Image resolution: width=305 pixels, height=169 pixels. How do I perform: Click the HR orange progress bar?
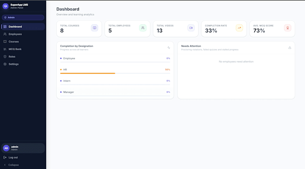87,74
